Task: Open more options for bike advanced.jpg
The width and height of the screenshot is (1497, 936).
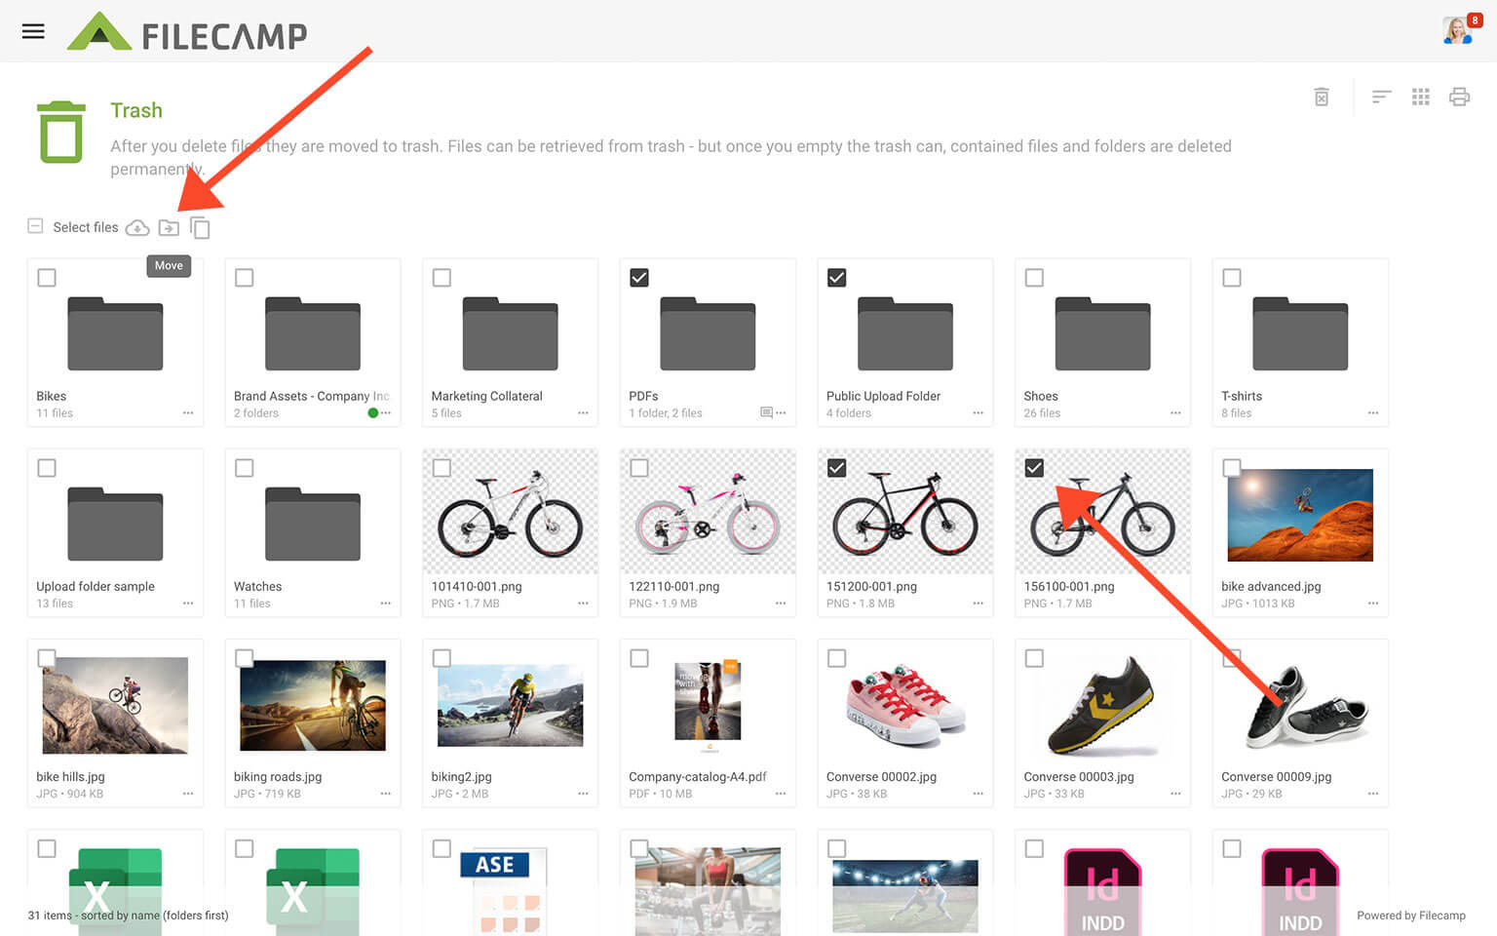Action: (1373, 604)
